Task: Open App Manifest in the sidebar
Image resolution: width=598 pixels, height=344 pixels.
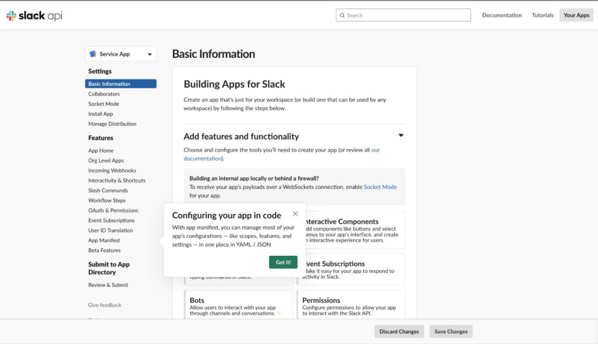Action: point(104,240)
